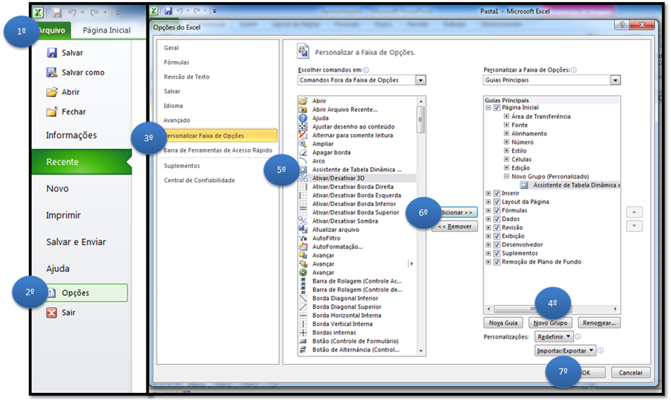
Task: Select Assistente de Tabela Dinâmica in tree
Action: click(x=570, y=185)
